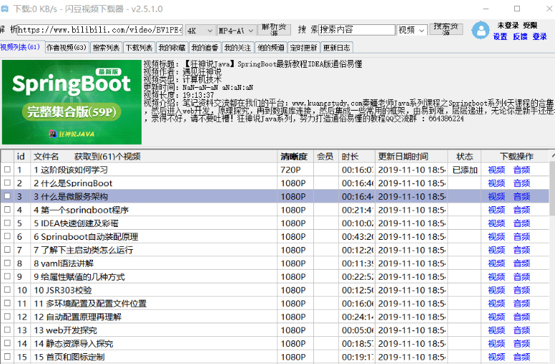This screenshot has width=555, height=364.
Task: Switch to 视频列表(61) tab
Action: tap(21, 47)
